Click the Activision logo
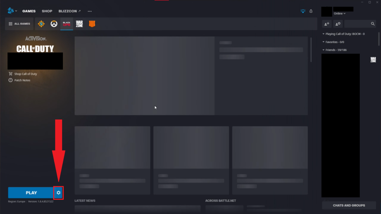Screen dimensions: 381x214 pos(36,39)
